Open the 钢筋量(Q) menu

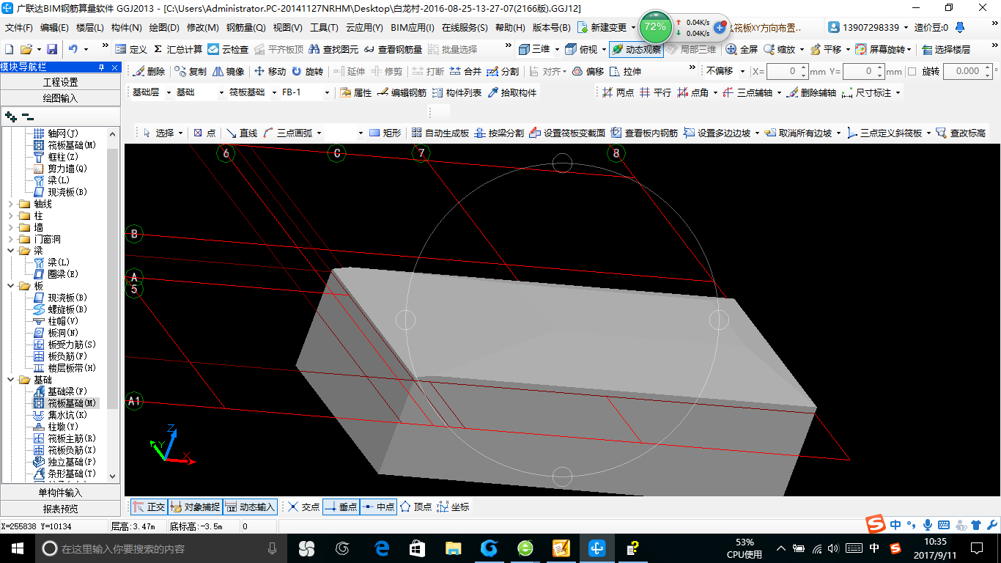(245, 28)
